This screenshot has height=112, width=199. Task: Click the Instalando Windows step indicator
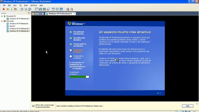click(71, 50)
